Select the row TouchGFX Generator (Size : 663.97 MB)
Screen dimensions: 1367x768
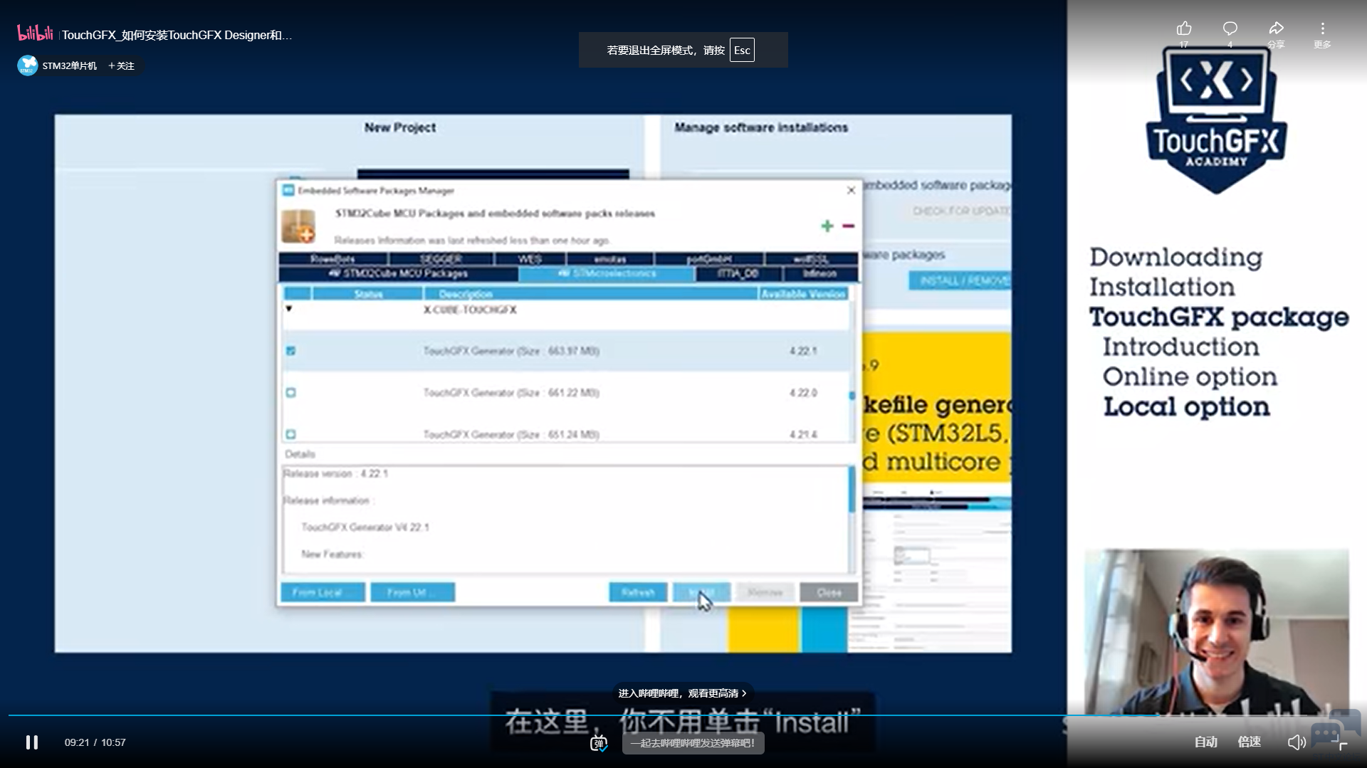pos(566,351)
